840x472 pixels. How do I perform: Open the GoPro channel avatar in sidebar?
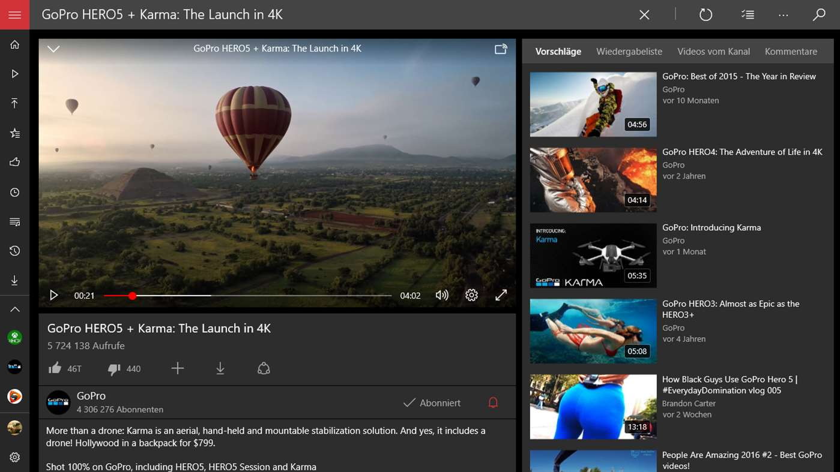[15, 366]
